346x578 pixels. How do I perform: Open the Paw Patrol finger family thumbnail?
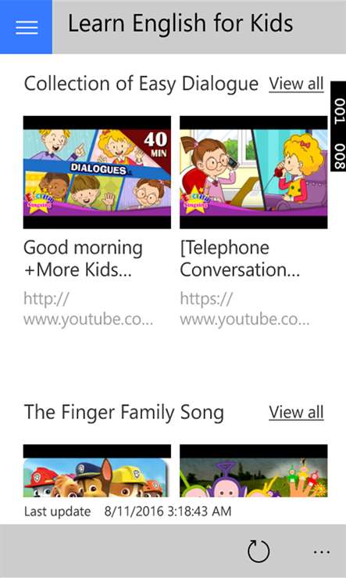pyautogui.click(x=97, y=471)
